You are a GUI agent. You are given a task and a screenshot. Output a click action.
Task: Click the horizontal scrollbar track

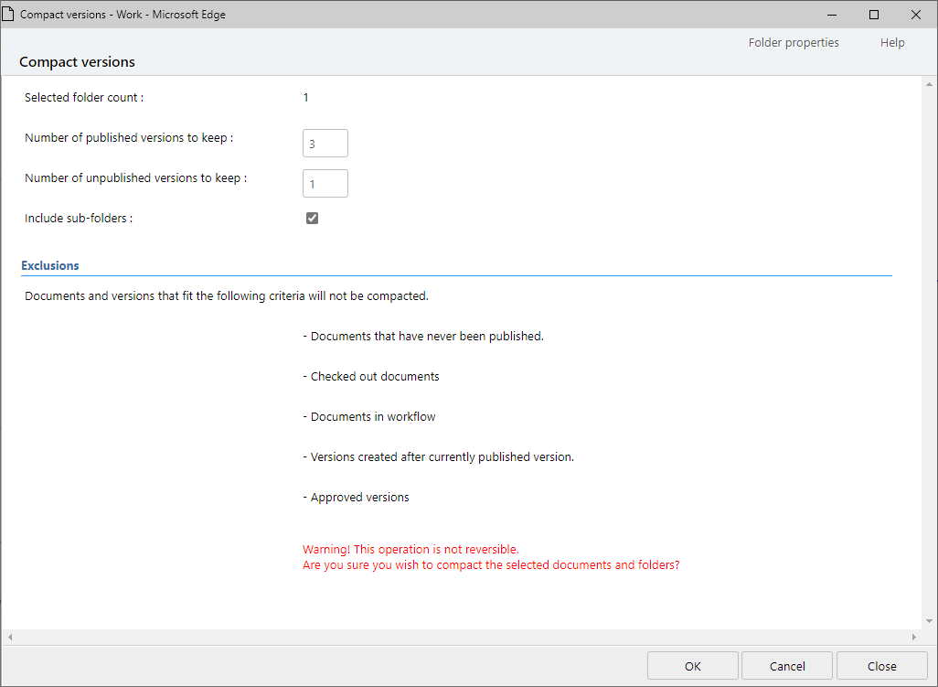457,635
